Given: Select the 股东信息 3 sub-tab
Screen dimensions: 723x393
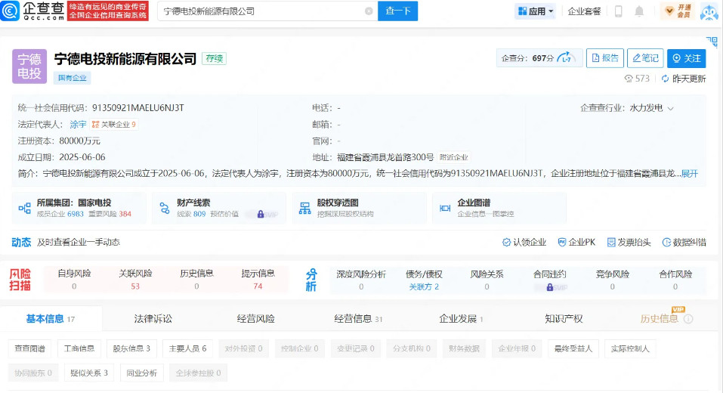Looking at the screenshot, I should tap(131, 348).
